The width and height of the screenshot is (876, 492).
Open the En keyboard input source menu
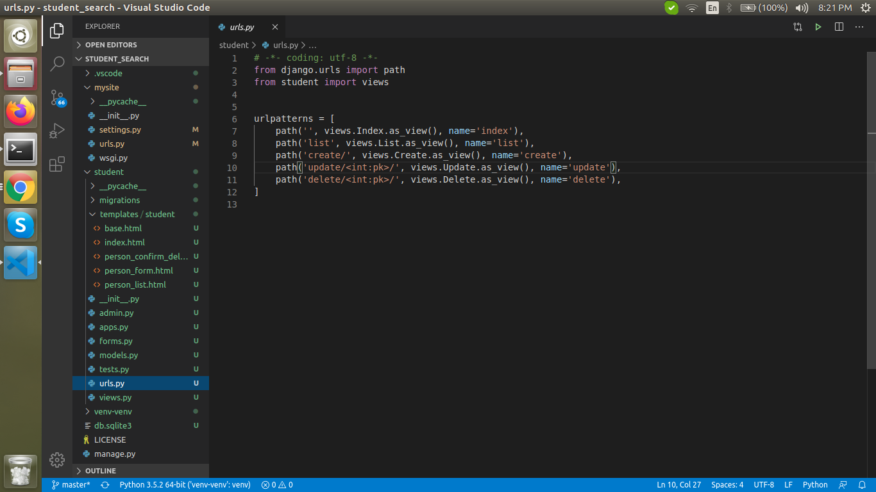tap(712, 8)
